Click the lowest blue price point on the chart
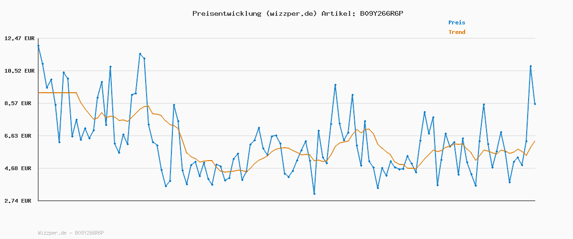This screenshot has height=239, width=573. 314,194
